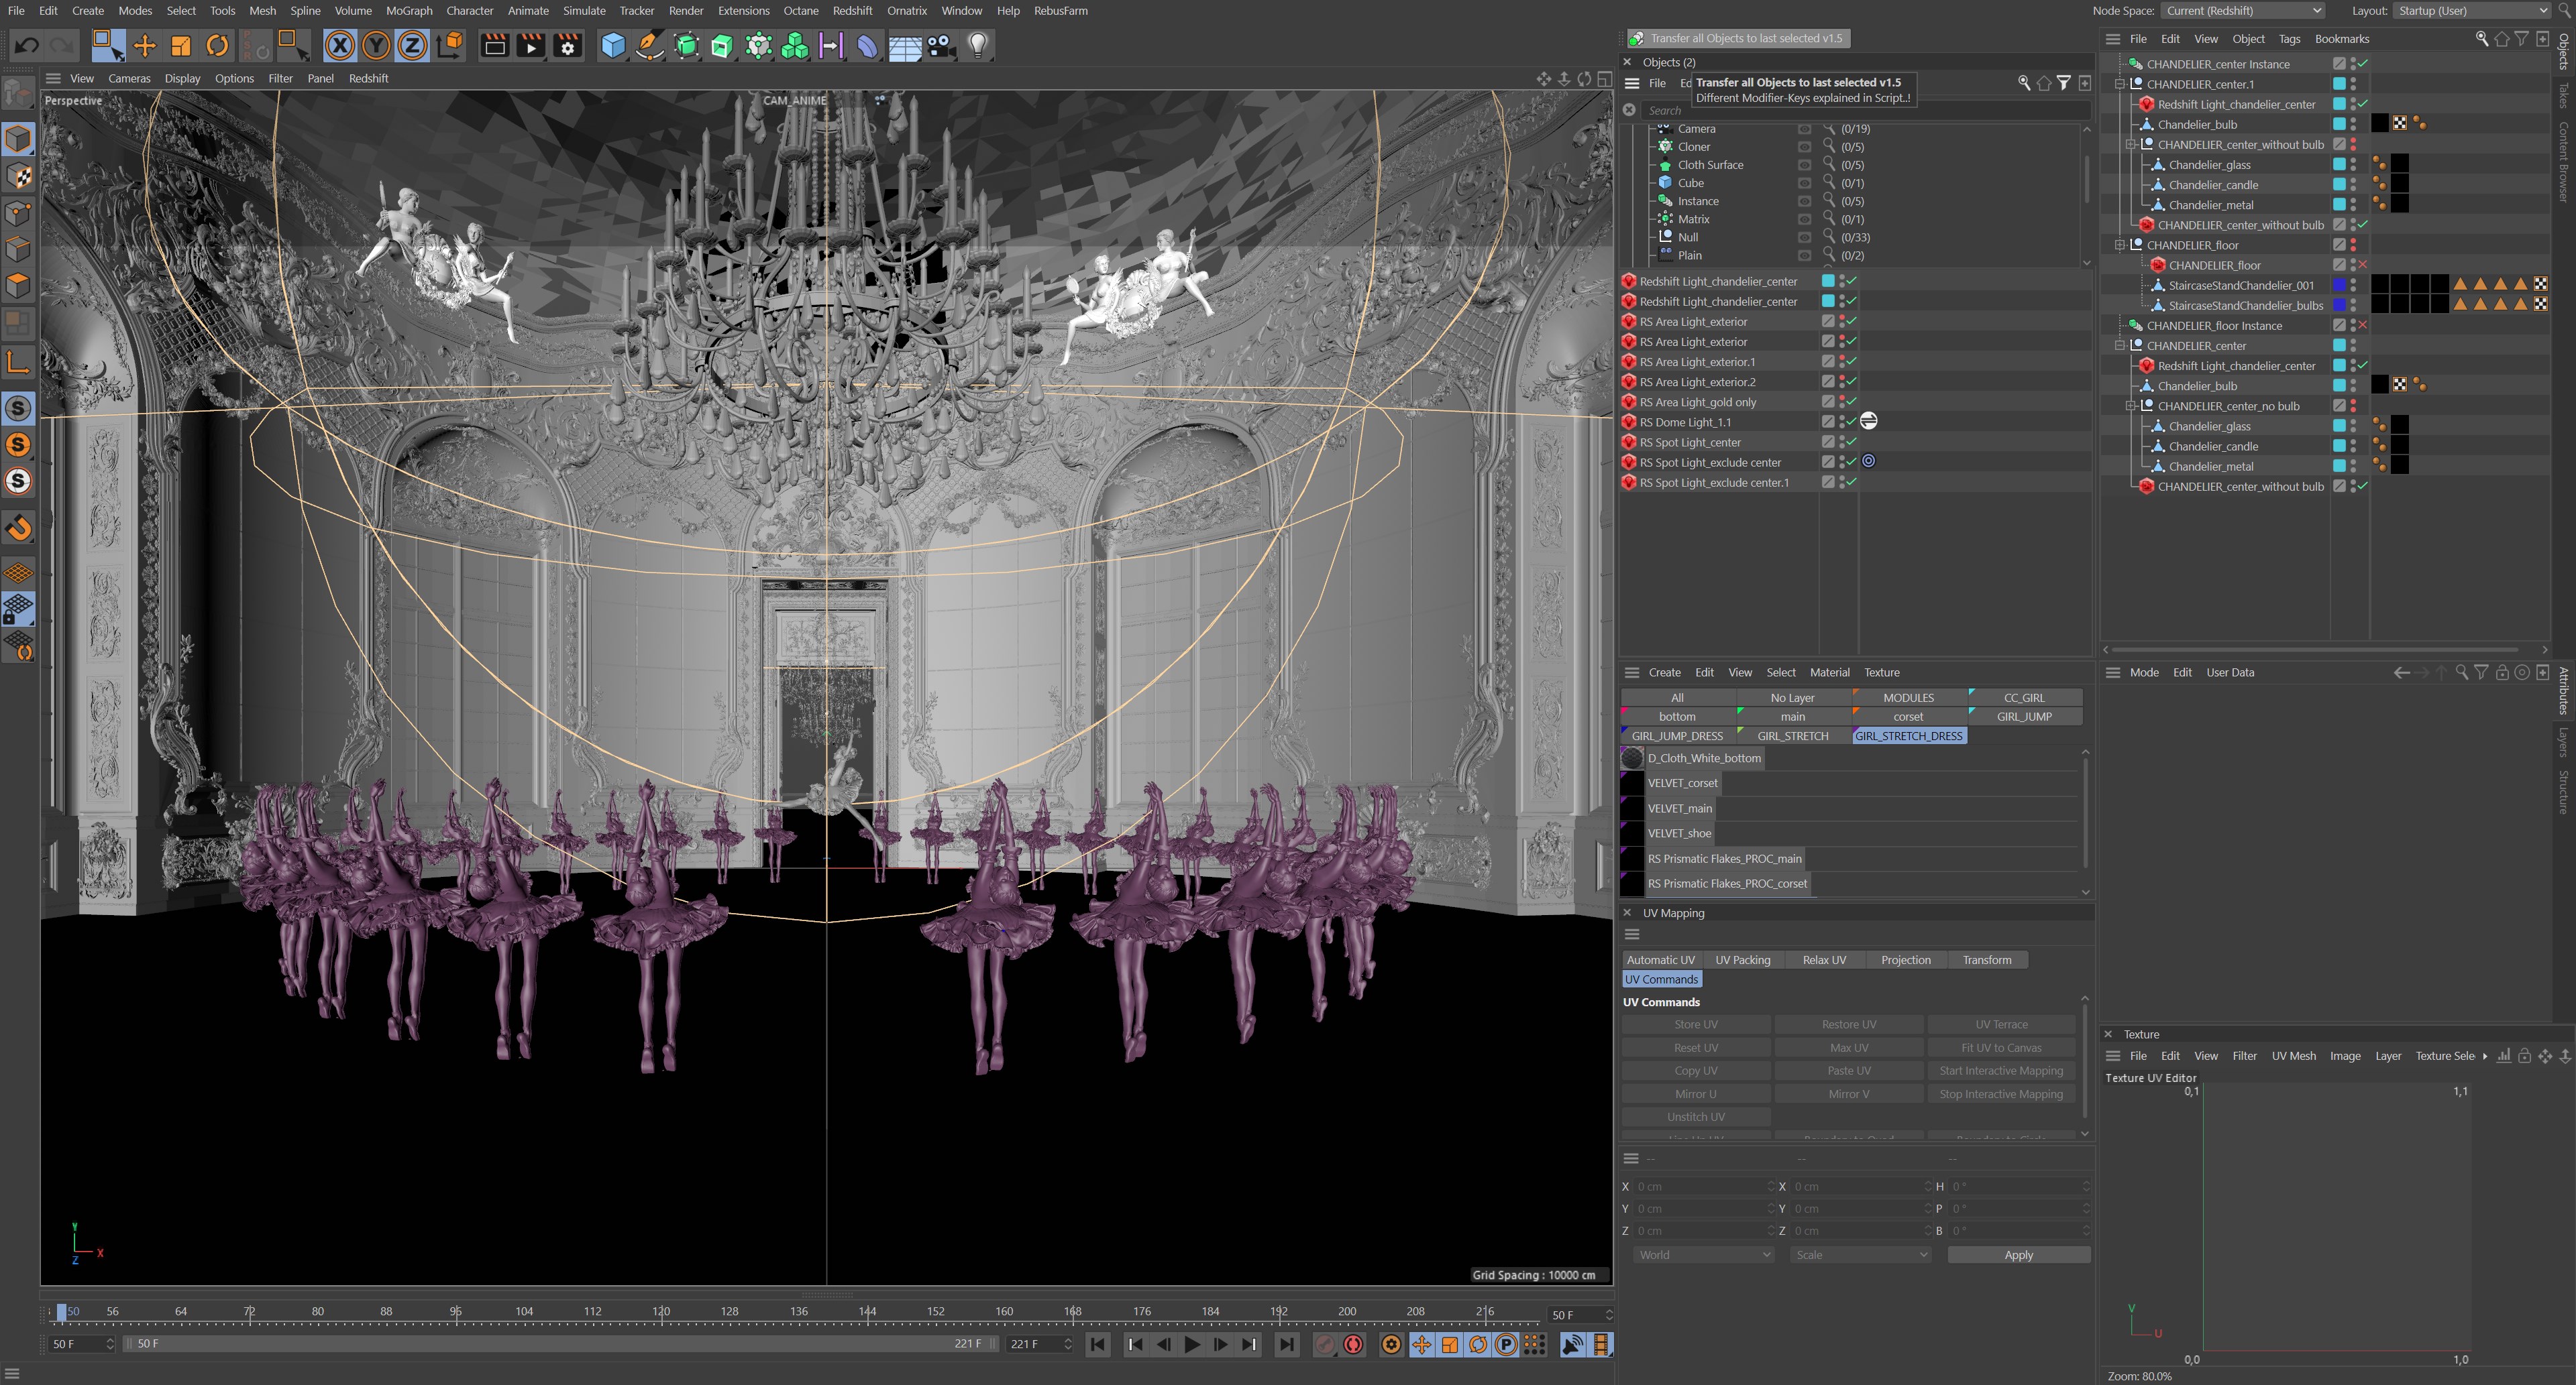
Task: Click the undo arrow icon
Action: click(27, 46)
